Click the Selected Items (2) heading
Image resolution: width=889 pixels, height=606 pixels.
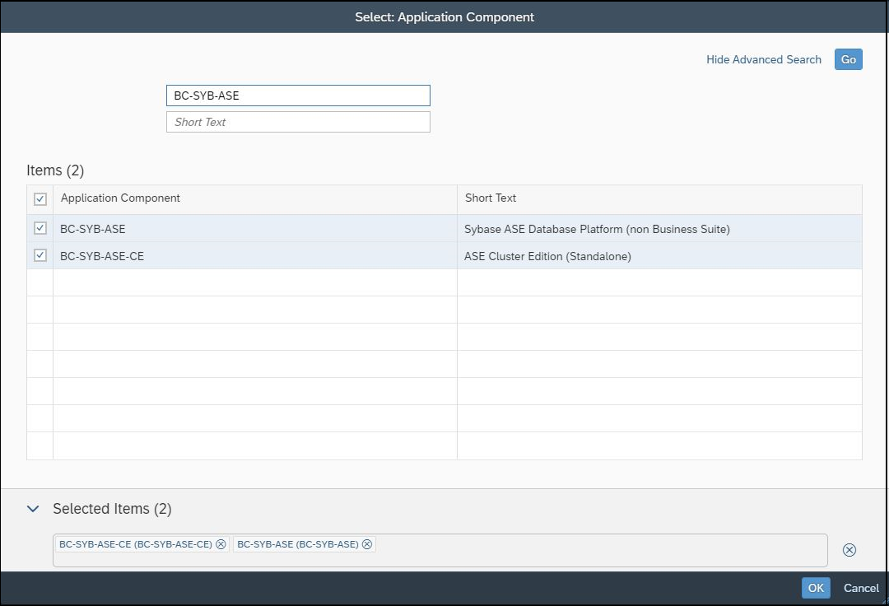(112, 509)
